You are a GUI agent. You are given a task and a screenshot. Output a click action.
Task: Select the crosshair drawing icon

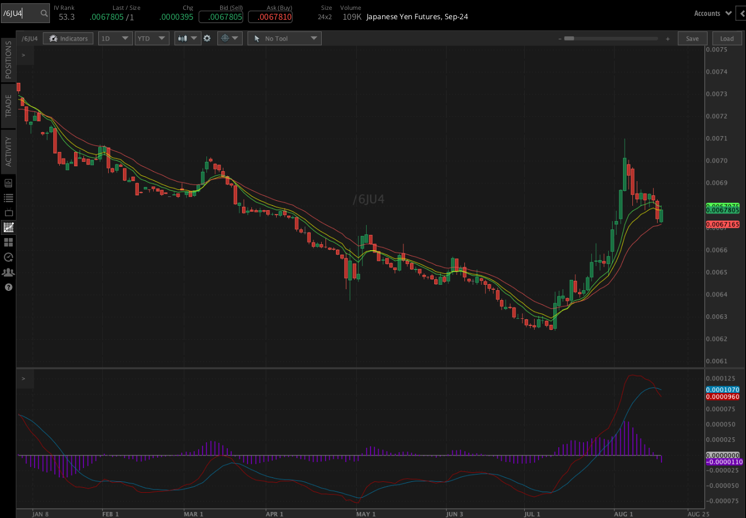click(x=226, y=38)
